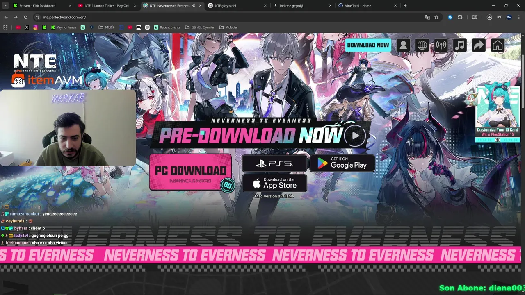The image size is (525, 295).
Task: Open Download on the App Store badge
Action: [274, 183]
